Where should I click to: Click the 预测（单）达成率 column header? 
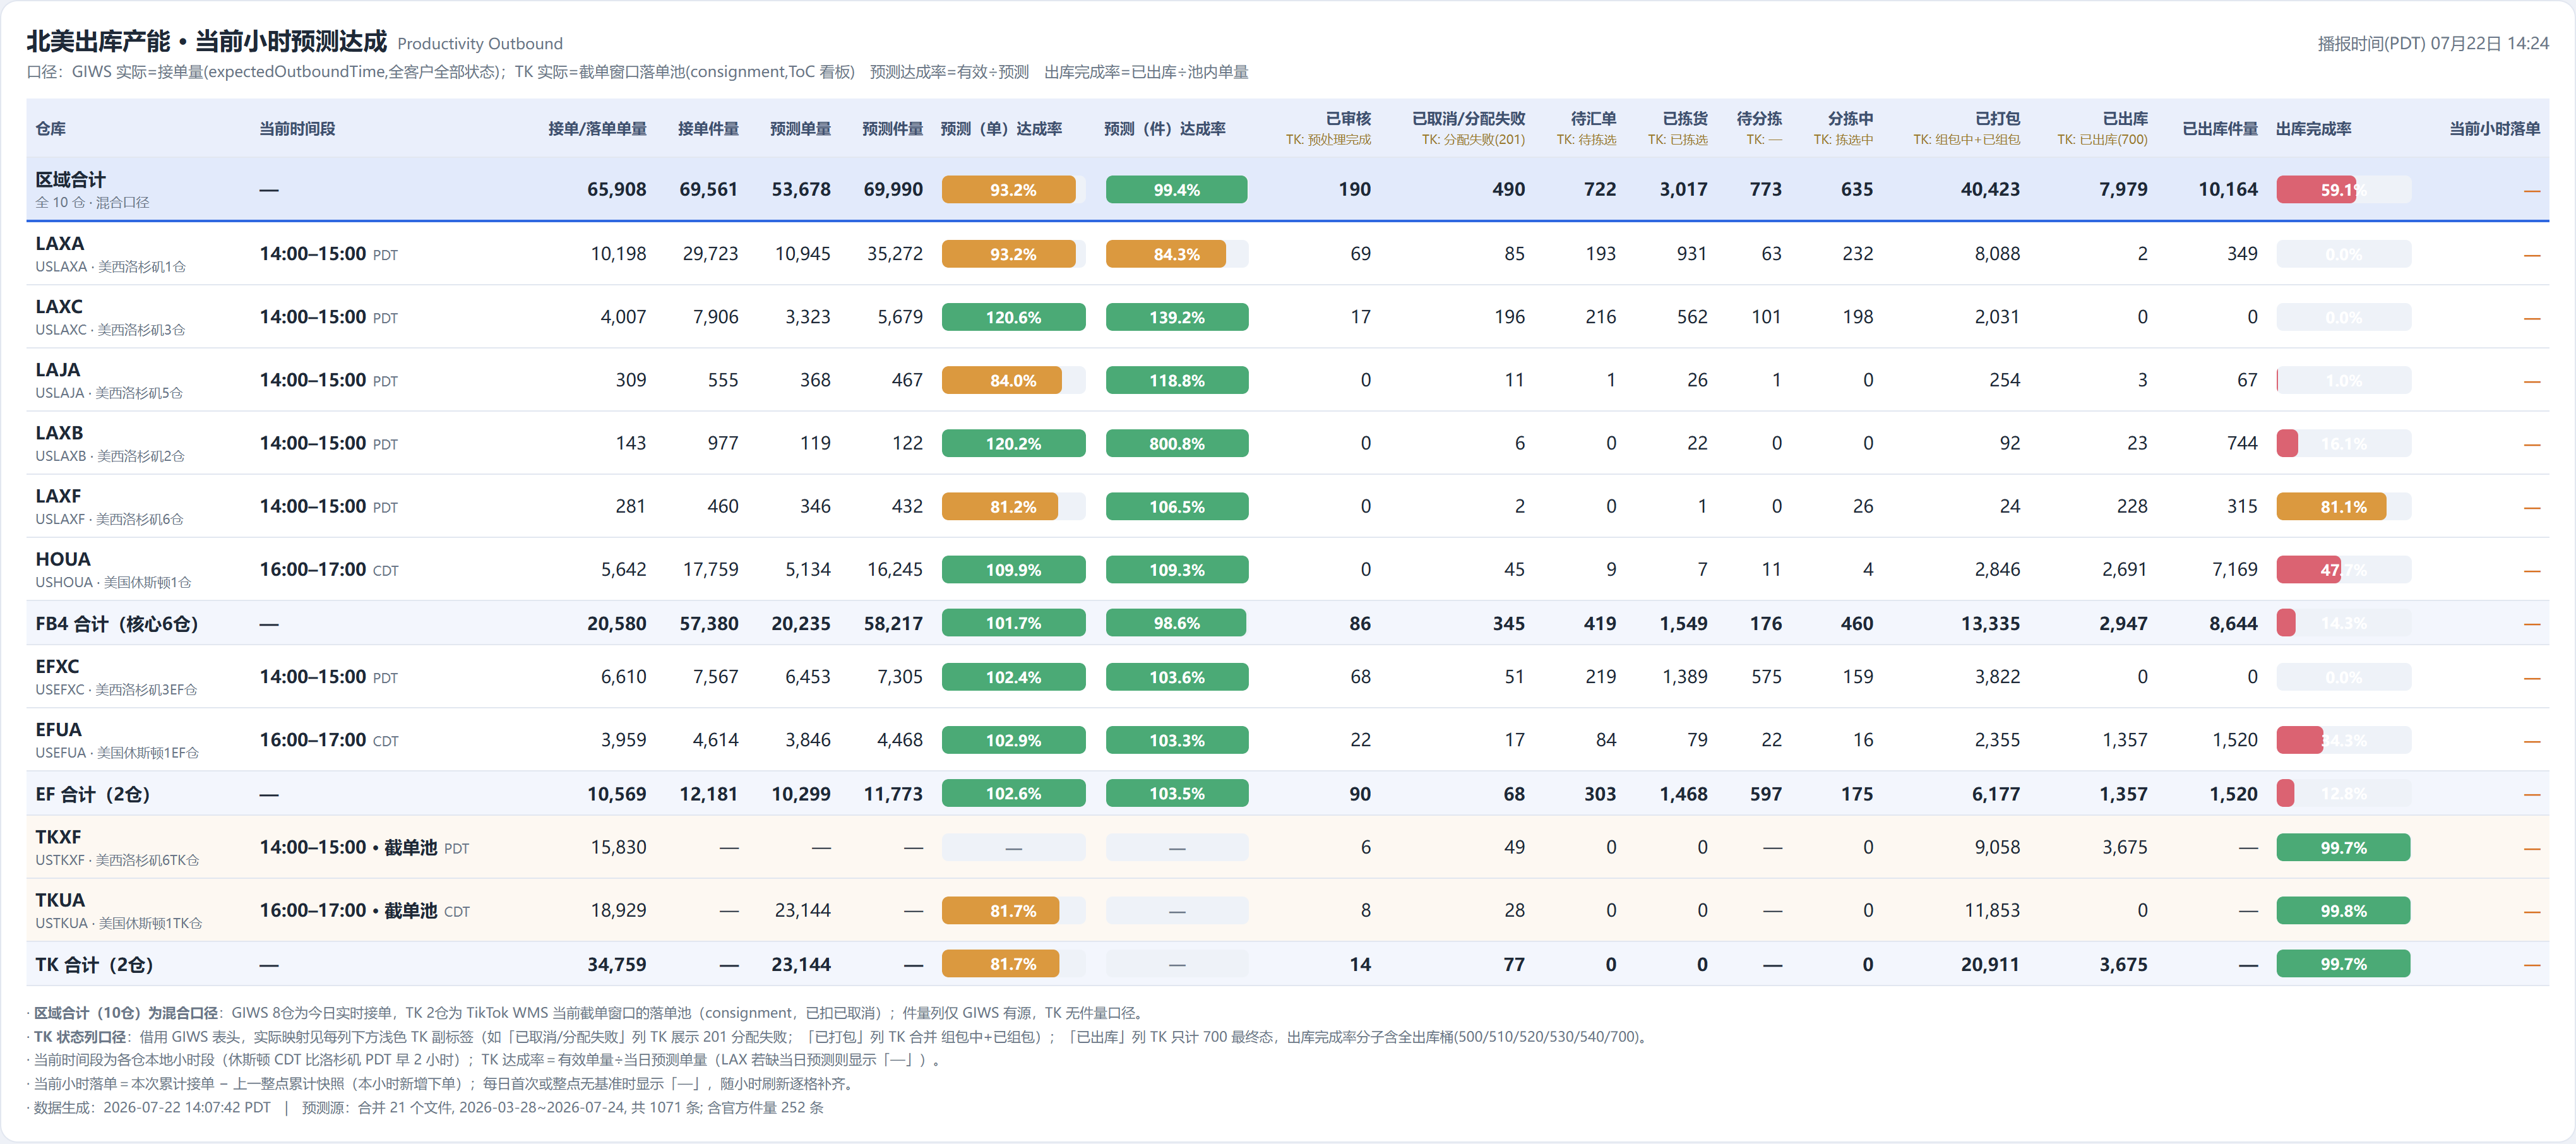pyautogui.click(x=1001, y=129)
